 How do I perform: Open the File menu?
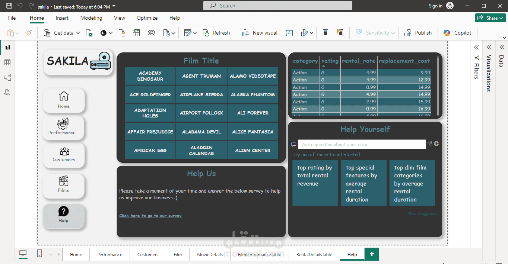coord(12,18)
